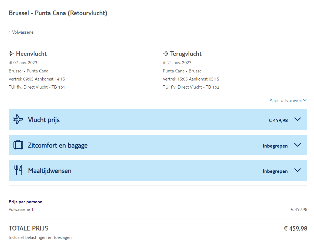Viewport: 314px width, 248px height.
Task: Click the airplane icon in Vlucht prijs
Action: 18,119
